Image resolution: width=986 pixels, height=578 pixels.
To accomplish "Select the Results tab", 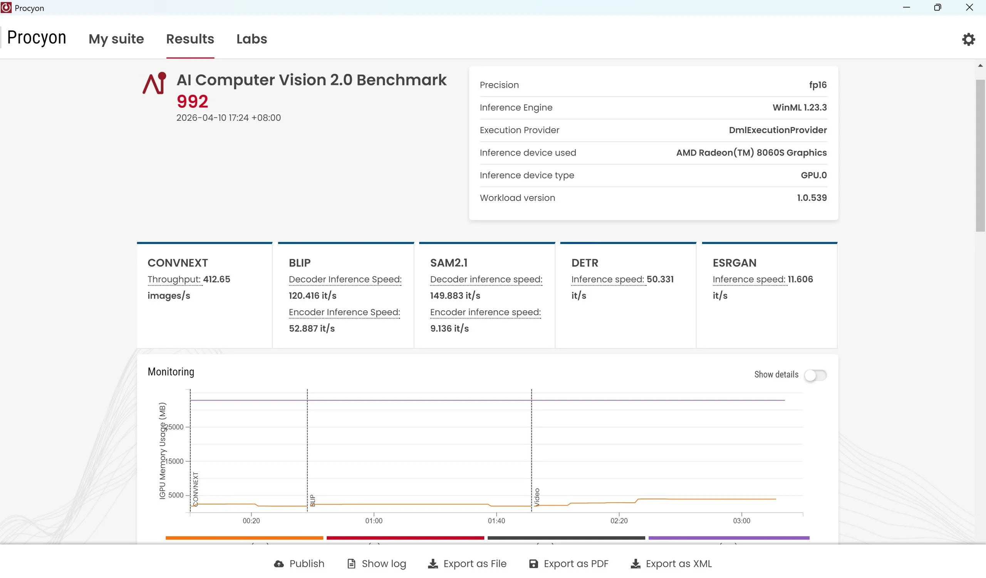I will [190, 39].
